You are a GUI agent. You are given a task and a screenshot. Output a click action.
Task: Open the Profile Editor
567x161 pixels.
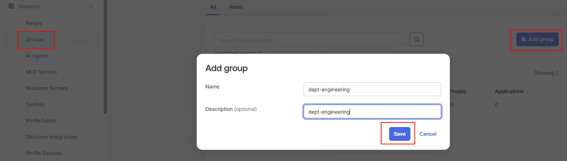pos(41,121)
